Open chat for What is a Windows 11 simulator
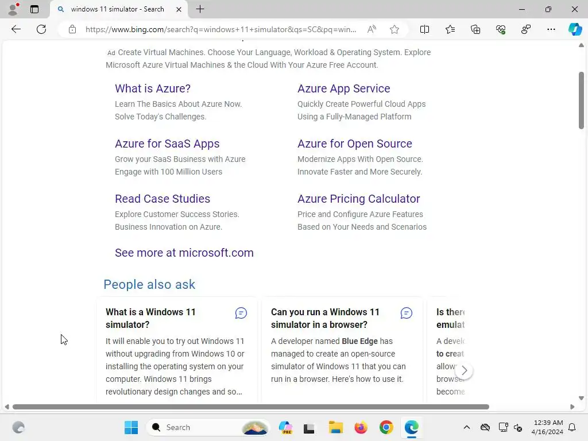The width and height of the screenshot is (588, 441). coord(241,313)
